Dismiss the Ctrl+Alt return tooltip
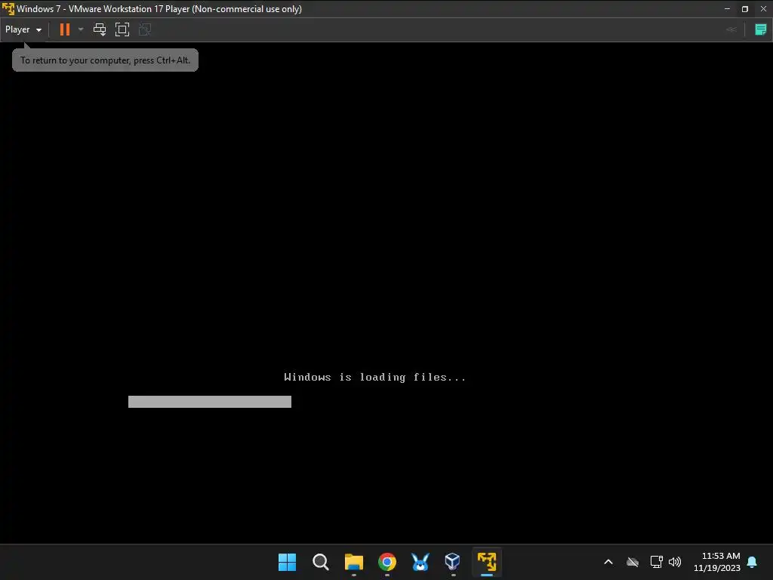The height and width of the screenshot is (580, 773). click(x=105, y=60)
